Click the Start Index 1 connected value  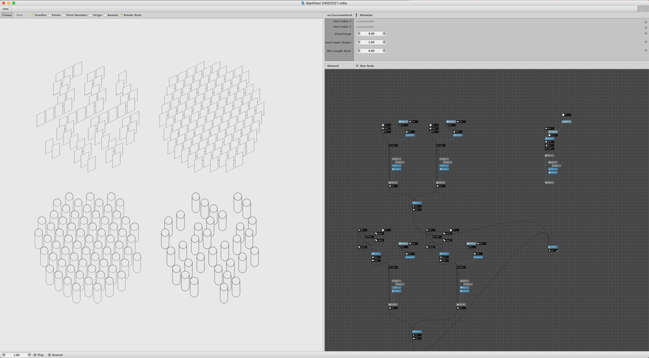click(365, 21)
